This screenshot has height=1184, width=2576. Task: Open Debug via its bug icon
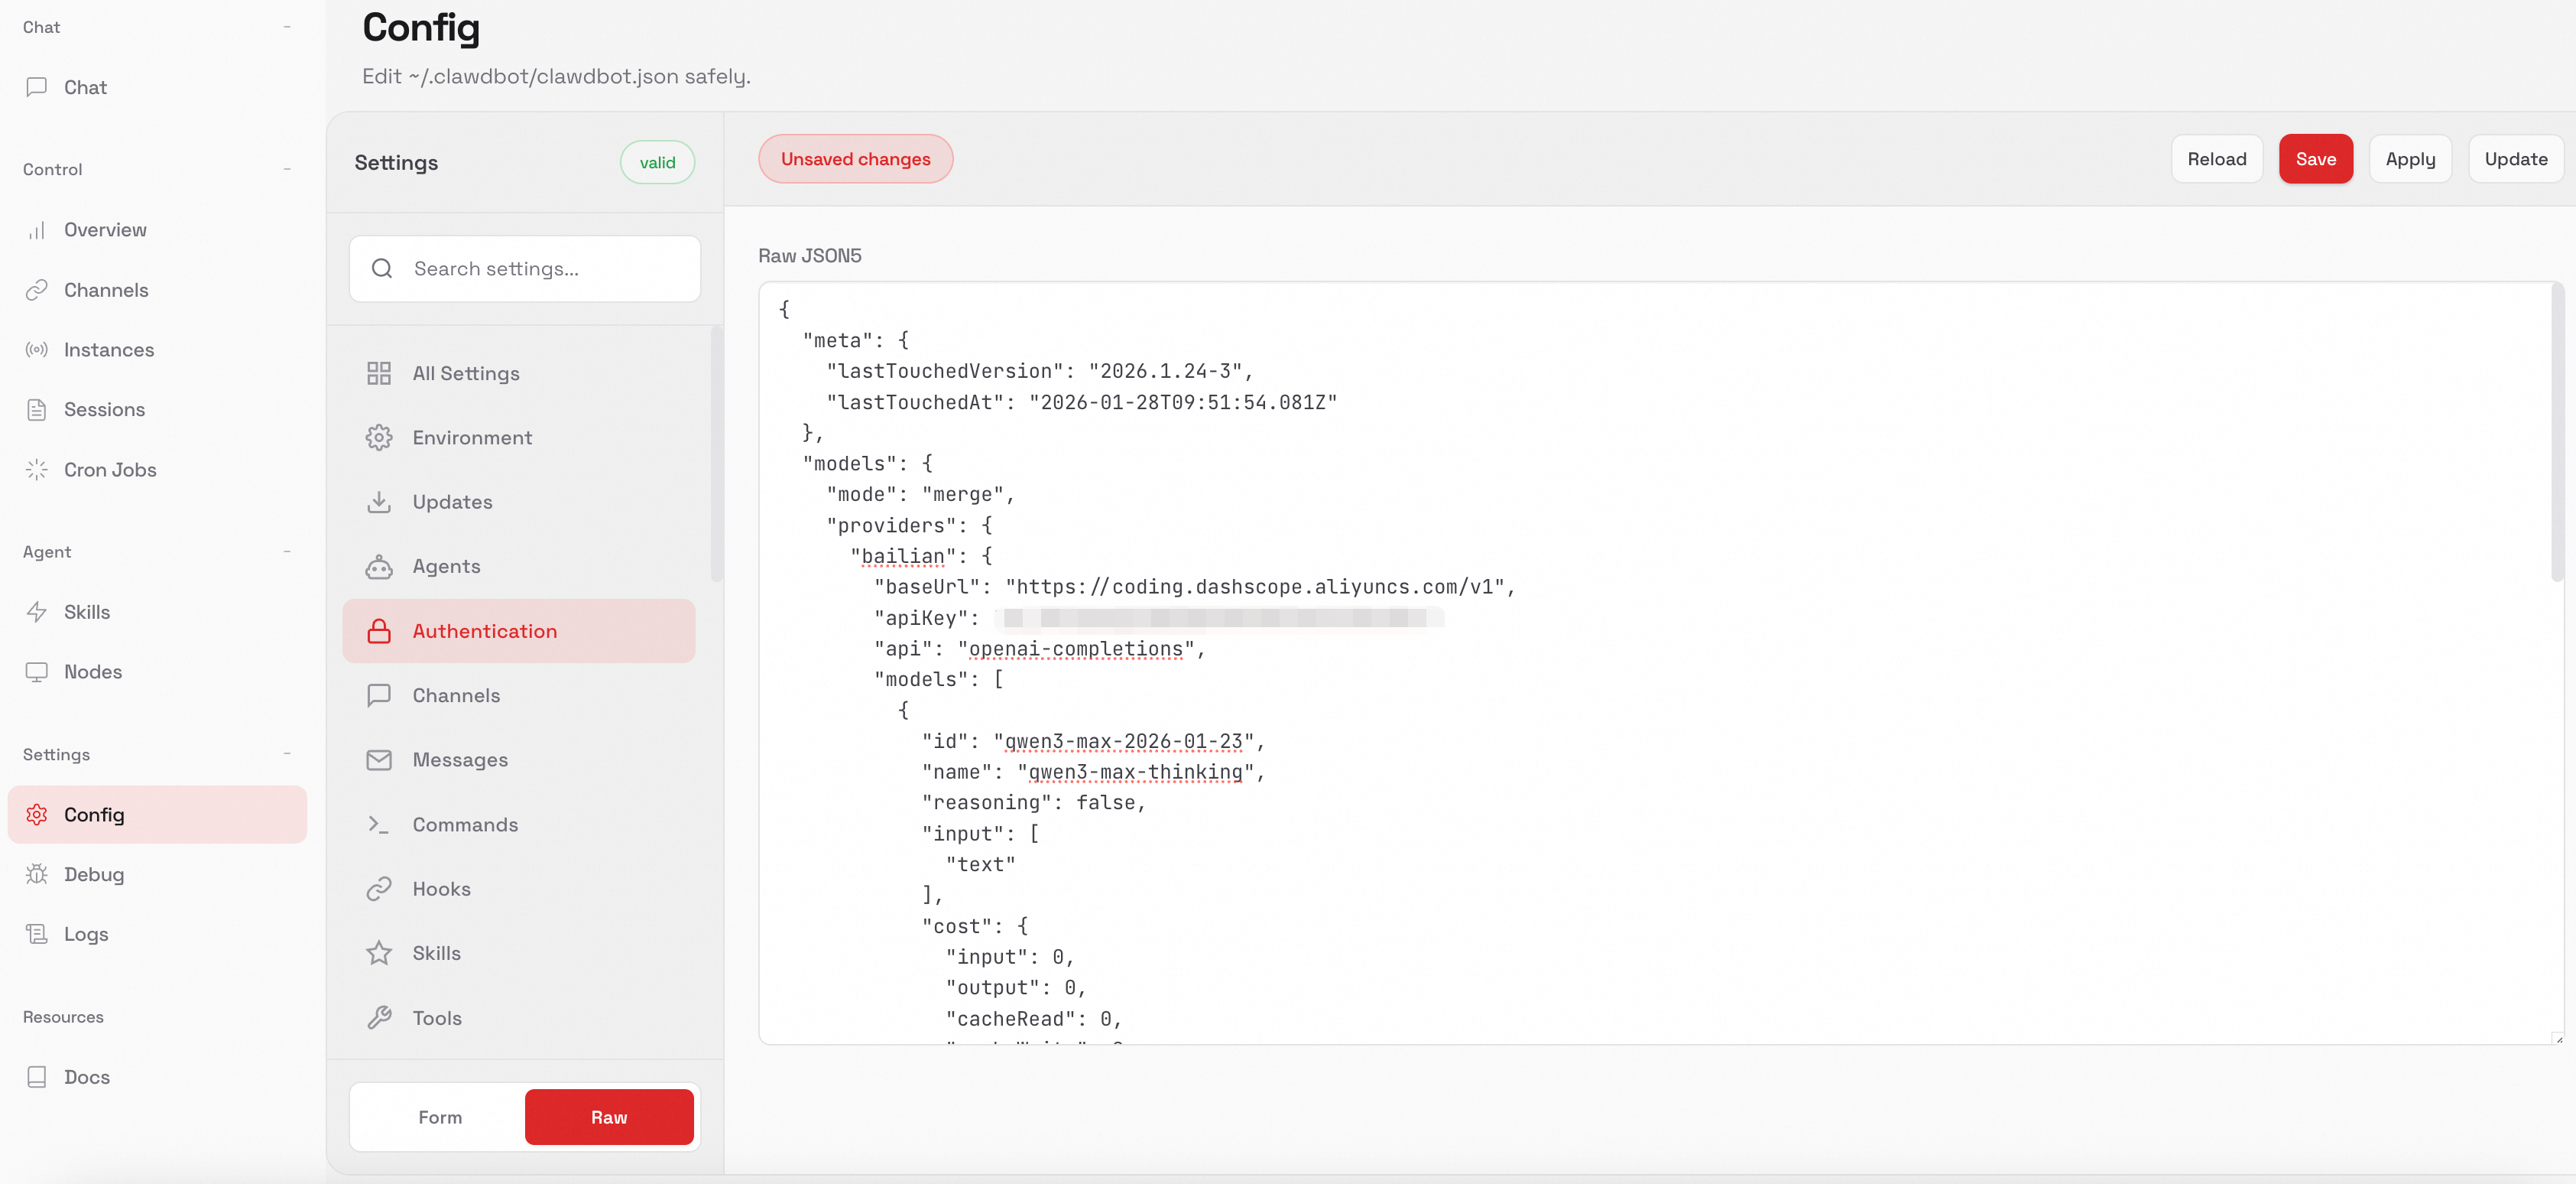(x=37, y=873)
